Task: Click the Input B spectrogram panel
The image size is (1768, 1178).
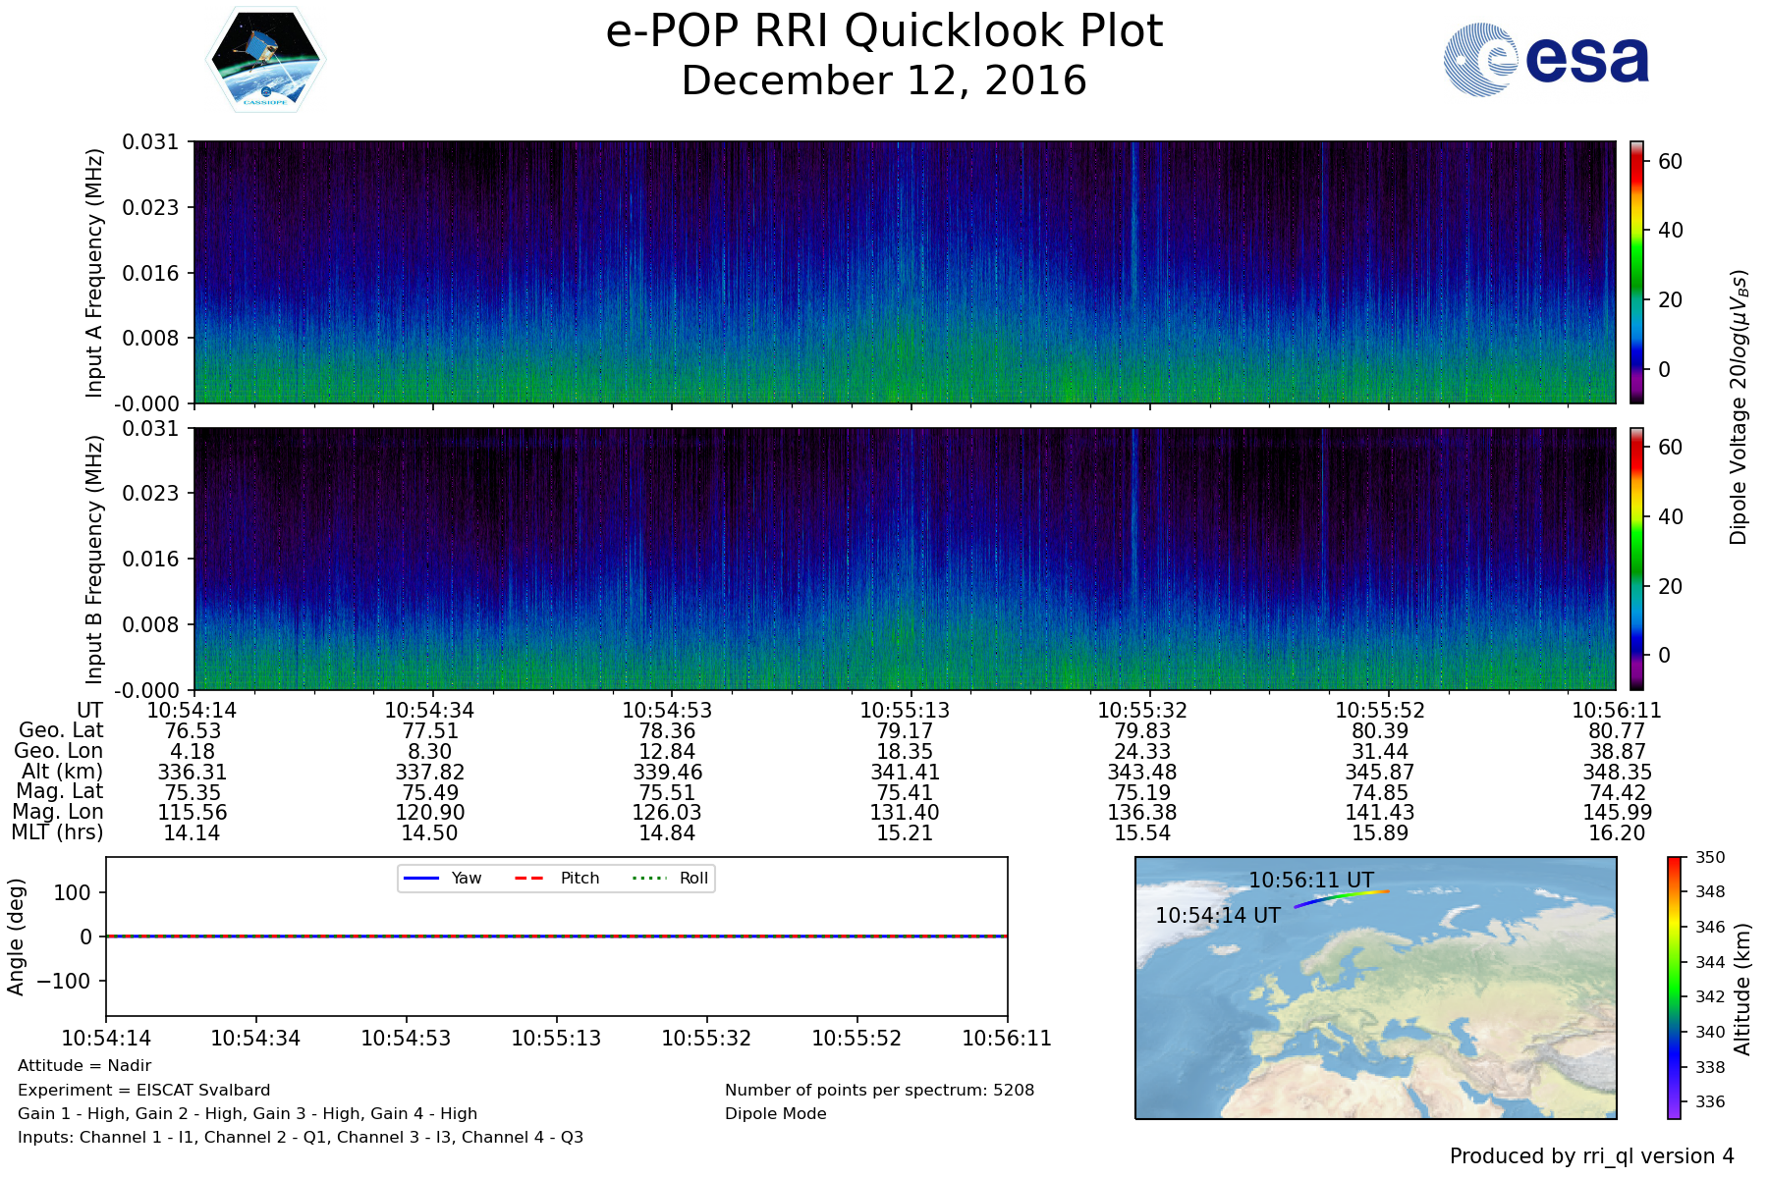Action: click(x=904, y=558)
